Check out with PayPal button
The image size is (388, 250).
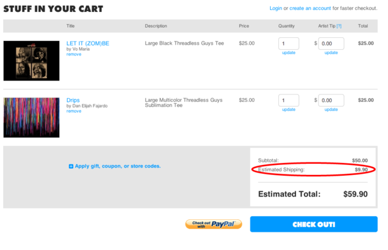[x=213, y=224]
